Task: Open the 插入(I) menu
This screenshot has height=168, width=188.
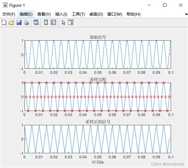Action: 61,14
